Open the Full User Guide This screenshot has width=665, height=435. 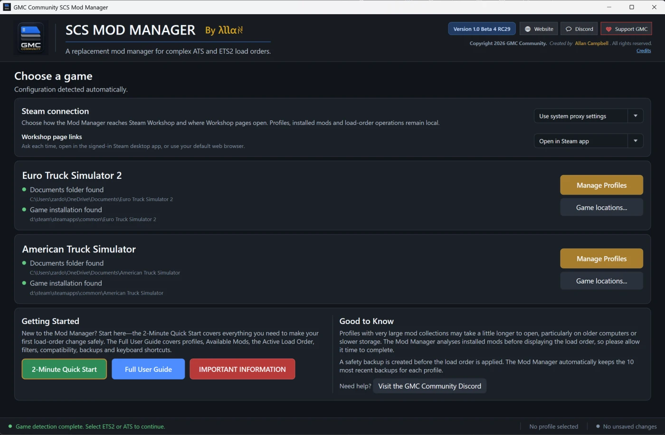pyautogui.click(x=148, y=369)
